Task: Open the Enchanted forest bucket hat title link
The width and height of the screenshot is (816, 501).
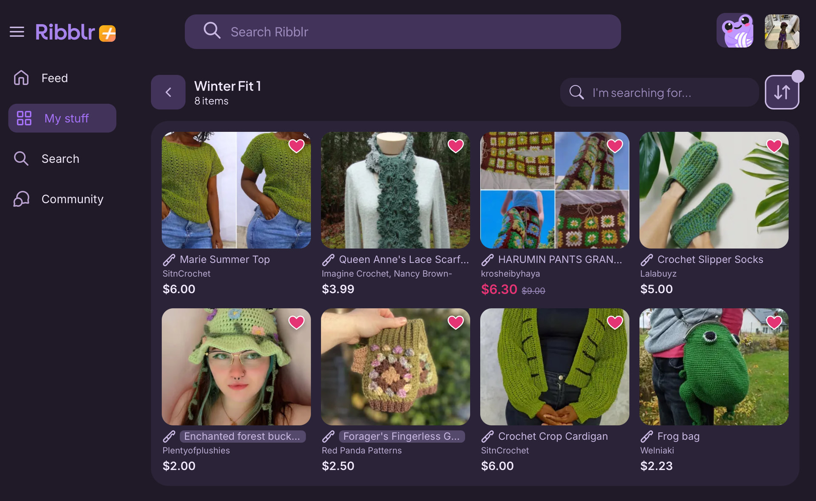Action: pos(242,436)
